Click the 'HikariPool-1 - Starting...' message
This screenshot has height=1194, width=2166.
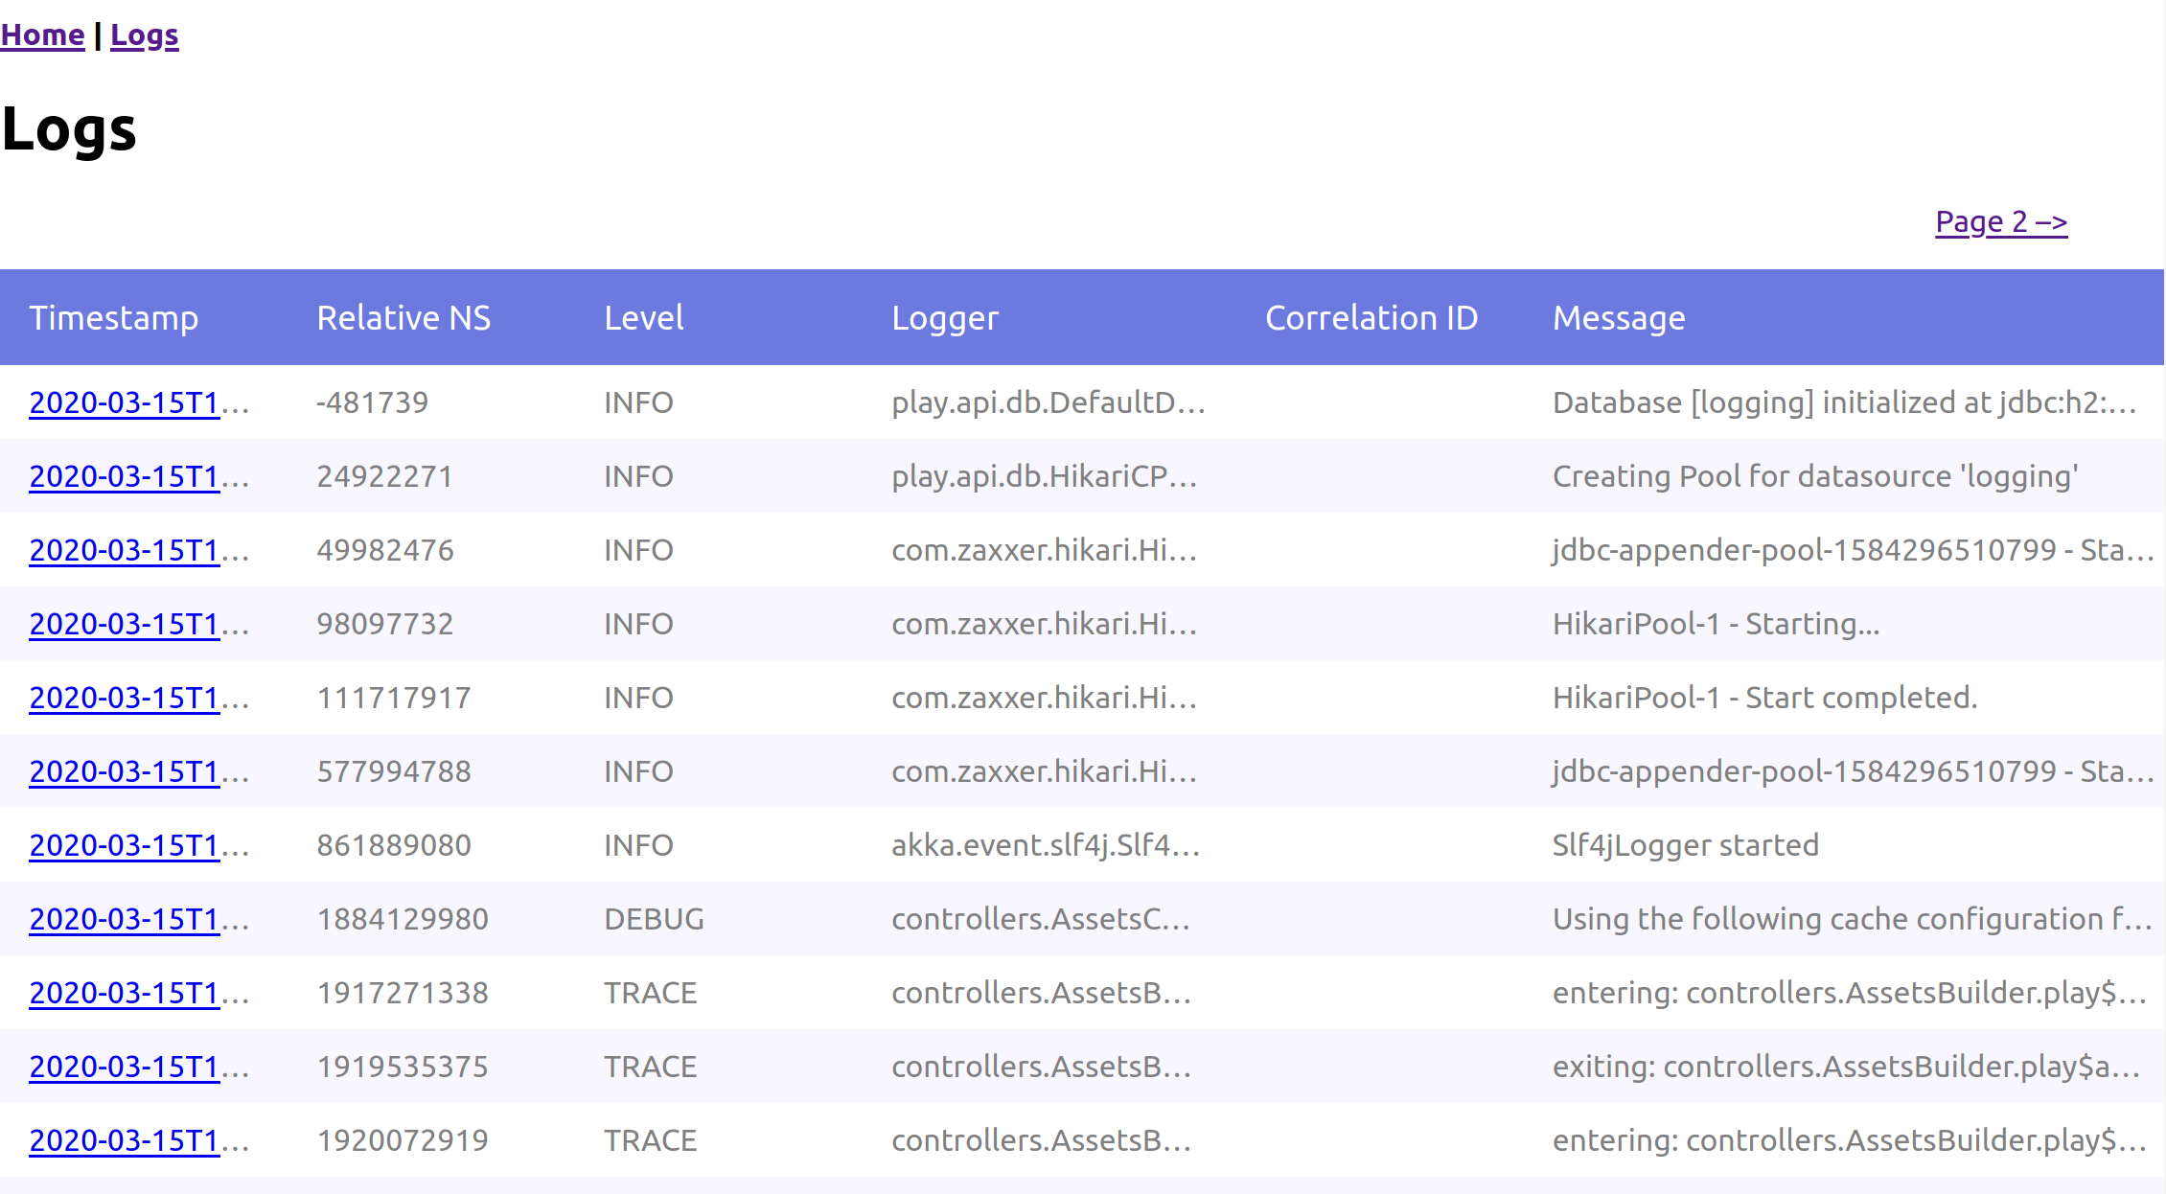pos(1717,624)
